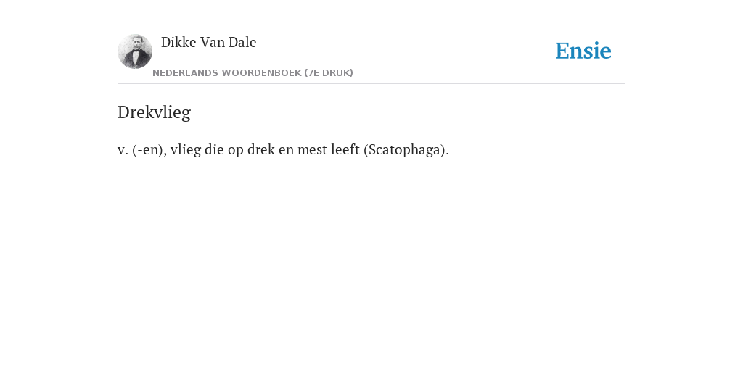
Task: Open the Ensie logo link
Action: pyautogui.click(x=583, y=51)
